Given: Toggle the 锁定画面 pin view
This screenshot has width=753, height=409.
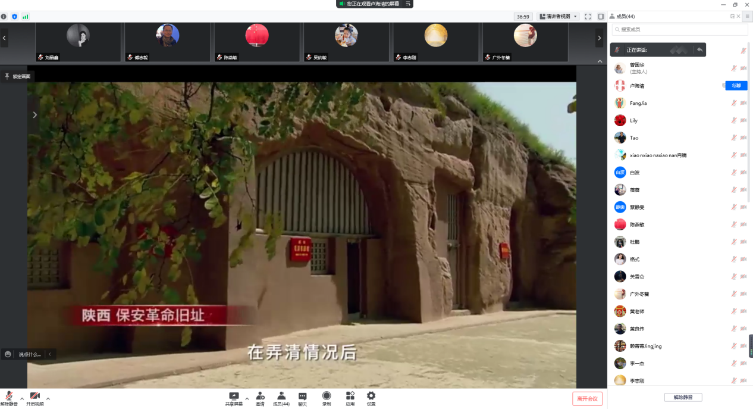Looking at the screenshot, I should [17, 76].
